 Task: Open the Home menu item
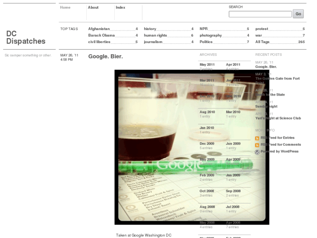click(65, 7)
